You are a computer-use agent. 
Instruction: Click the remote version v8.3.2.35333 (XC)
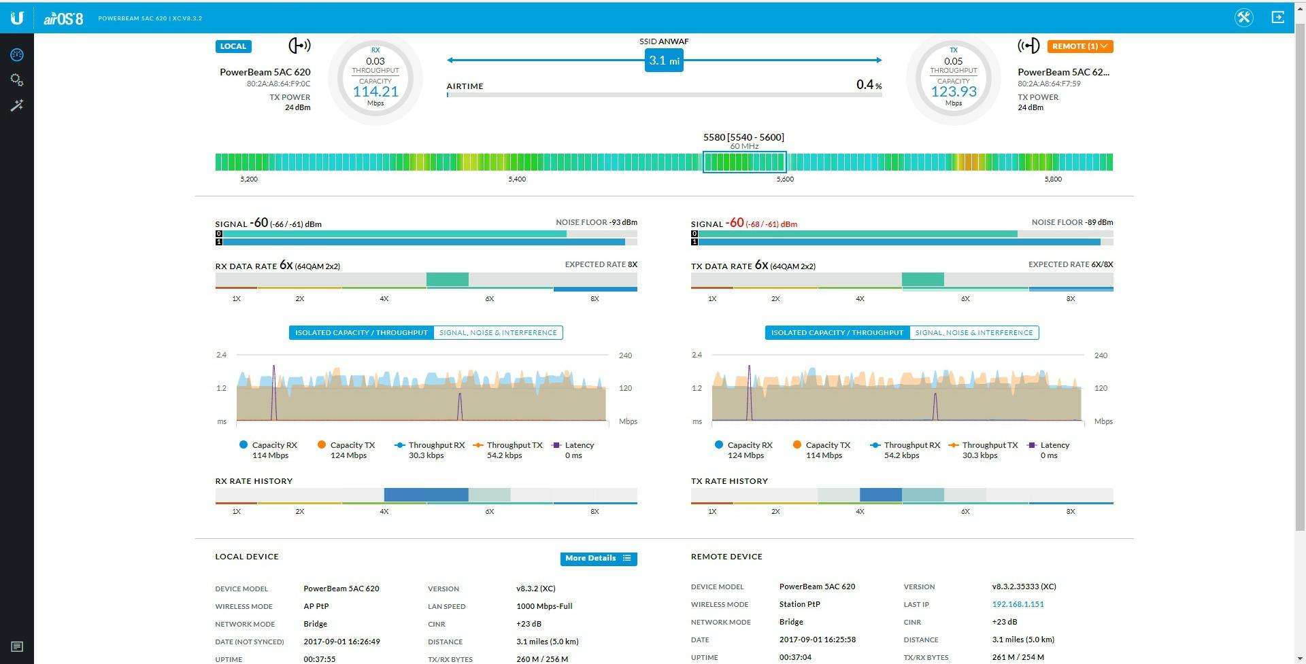pos(1024,587)
